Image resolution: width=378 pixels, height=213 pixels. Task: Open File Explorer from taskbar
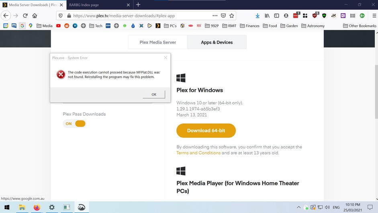tap(22, 207)
